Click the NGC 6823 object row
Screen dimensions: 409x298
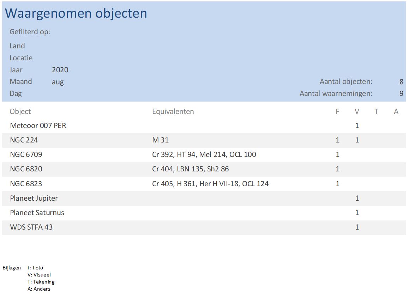click(26, 184)
